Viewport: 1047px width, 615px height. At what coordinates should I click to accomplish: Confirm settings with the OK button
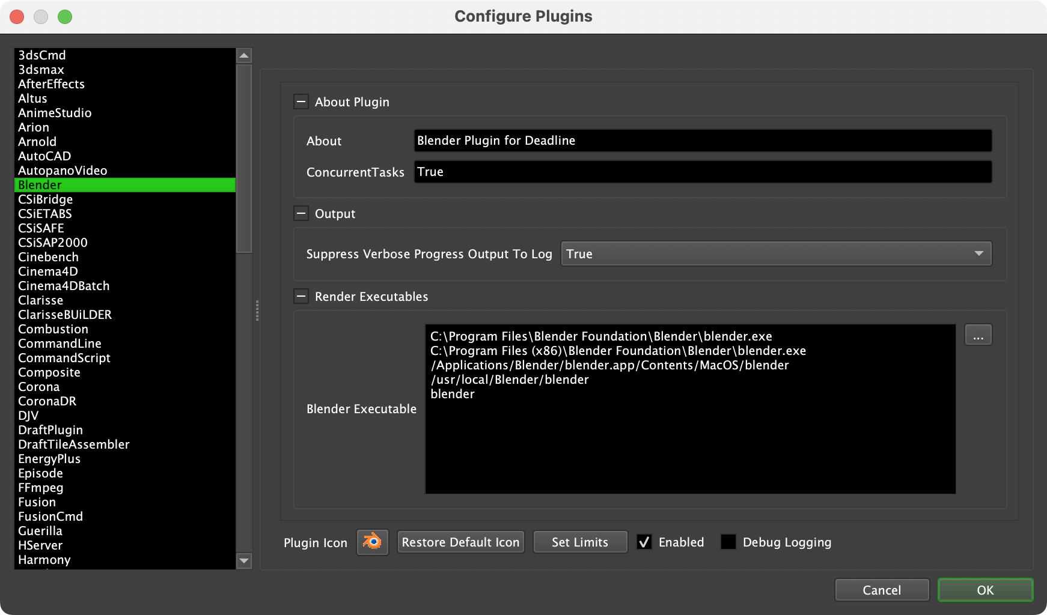pos(984,589)
